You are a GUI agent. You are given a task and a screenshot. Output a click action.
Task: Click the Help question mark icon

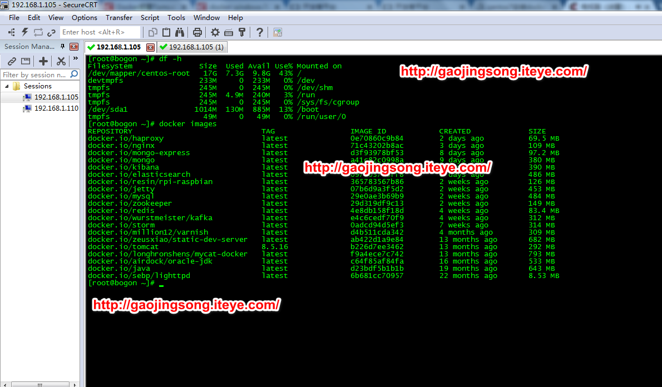click(260, 32)
